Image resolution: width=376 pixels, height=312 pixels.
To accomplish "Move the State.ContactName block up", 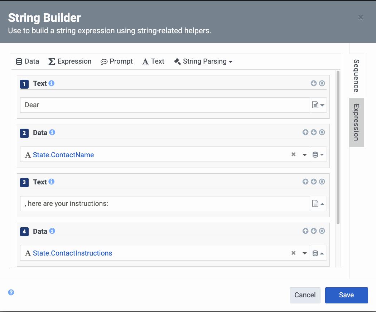I will [x=305, y=132].
